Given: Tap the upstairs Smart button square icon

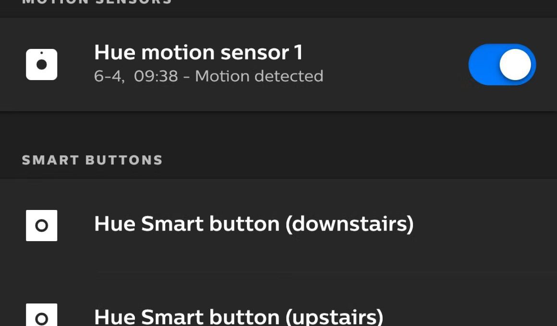Looking at the screenshot, I should [x=42, y=315].
